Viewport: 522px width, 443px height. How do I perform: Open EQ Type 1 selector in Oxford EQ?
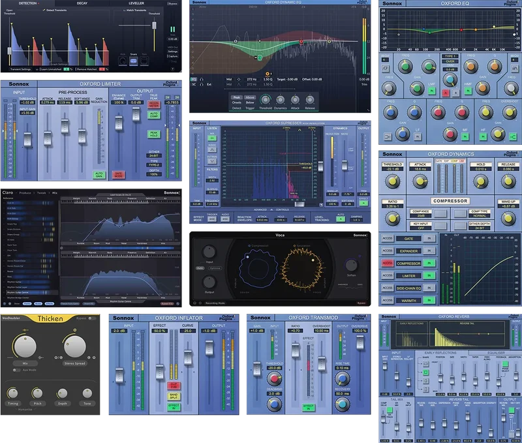[x=450, y=56]
